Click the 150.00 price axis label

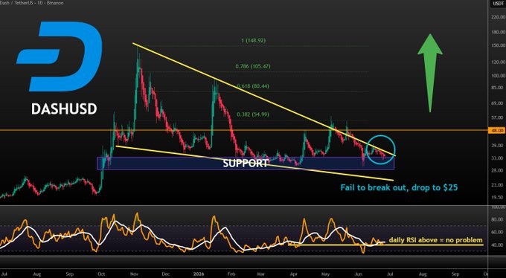point(499,46)
